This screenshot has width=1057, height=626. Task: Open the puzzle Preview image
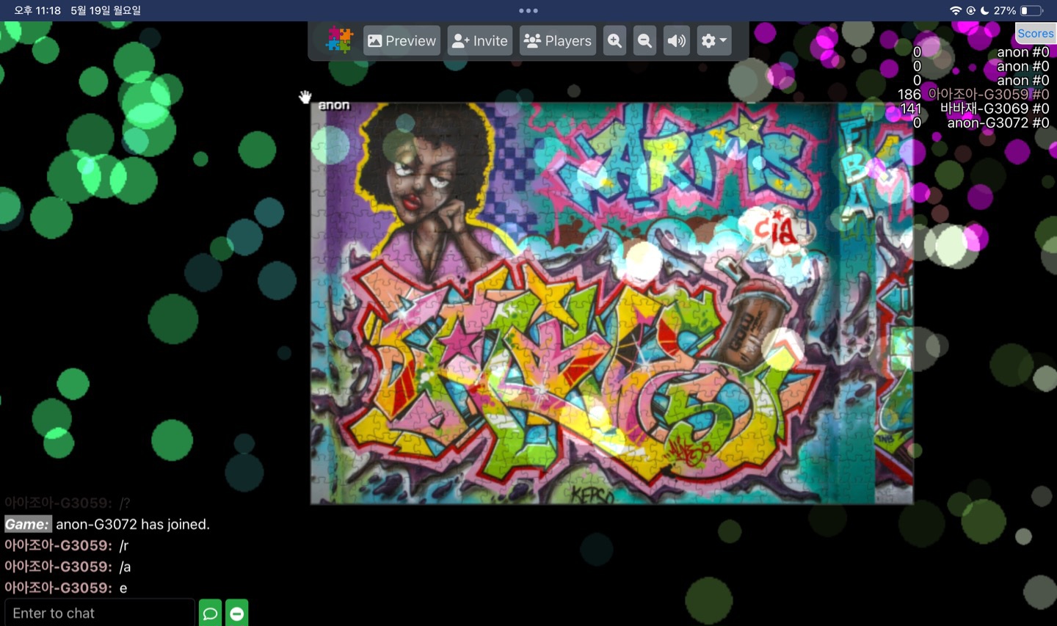click(402, 41)
